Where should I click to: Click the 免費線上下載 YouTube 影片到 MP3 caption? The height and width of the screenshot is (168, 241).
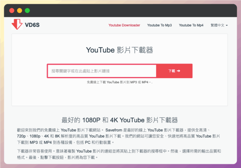(x=120, y=82)
